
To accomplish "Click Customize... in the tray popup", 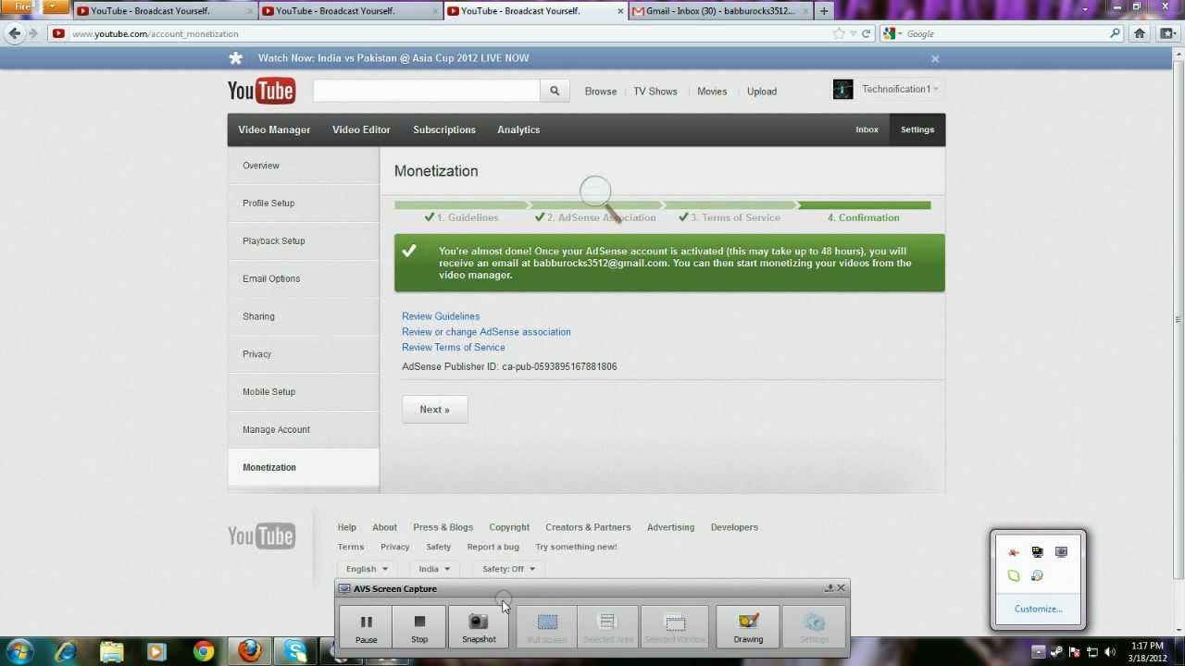I will (x=1038, y=609).
